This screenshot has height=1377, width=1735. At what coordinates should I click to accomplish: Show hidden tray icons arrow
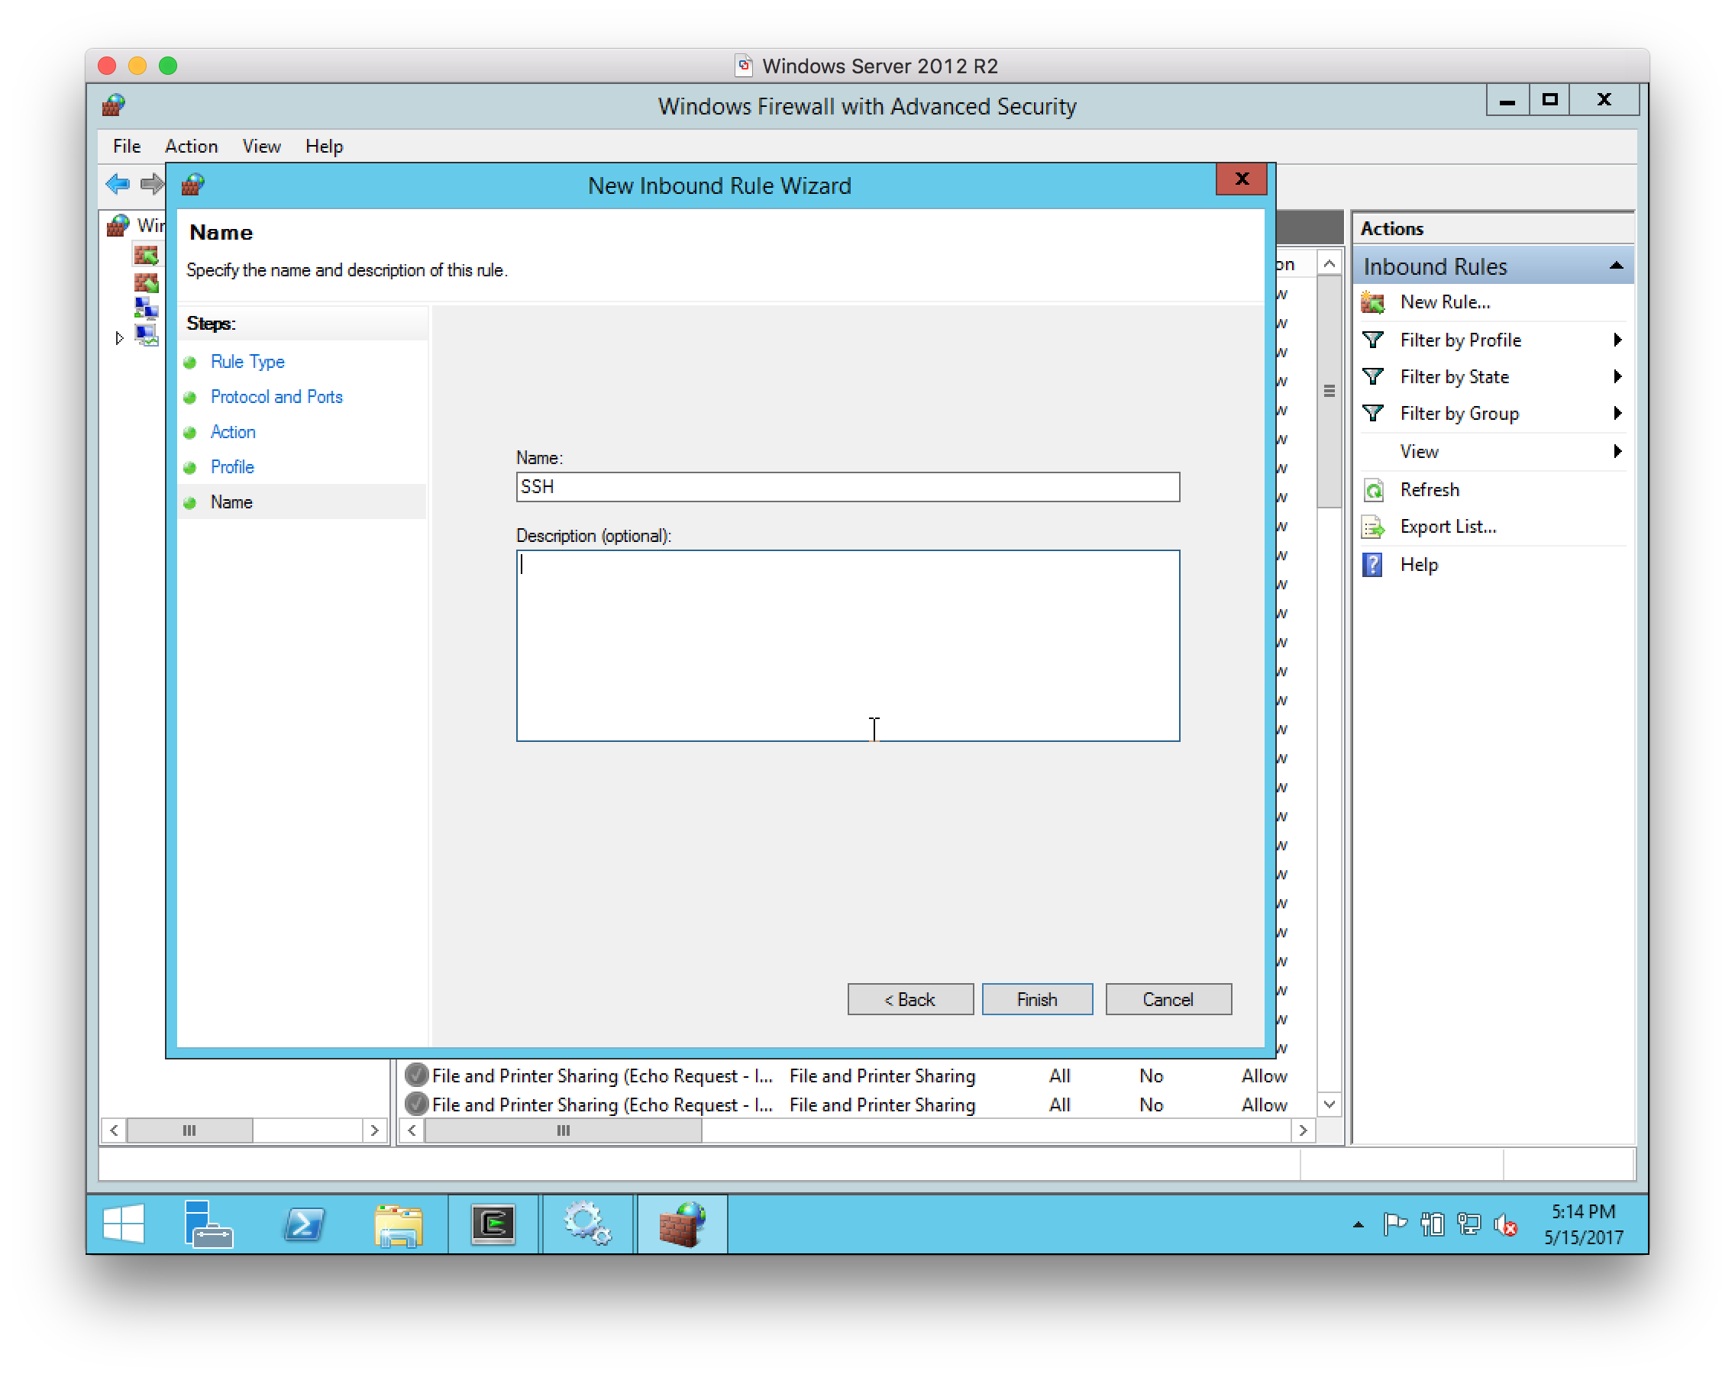[x=1359, y=1225]
